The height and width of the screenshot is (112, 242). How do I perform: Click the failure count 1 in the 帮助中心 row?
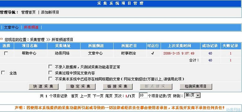click(x=231, y=53)
